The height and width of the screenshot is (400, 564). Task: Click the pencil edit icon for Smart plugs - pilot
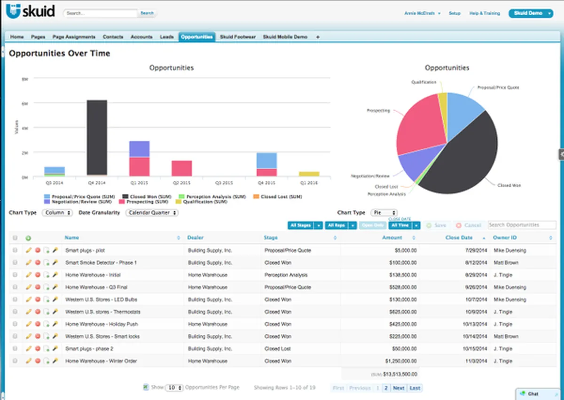pos(29,250)
